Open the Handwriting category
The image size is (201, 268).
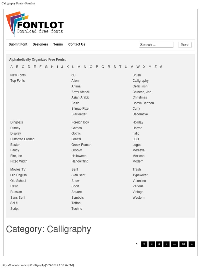(80, 161)
